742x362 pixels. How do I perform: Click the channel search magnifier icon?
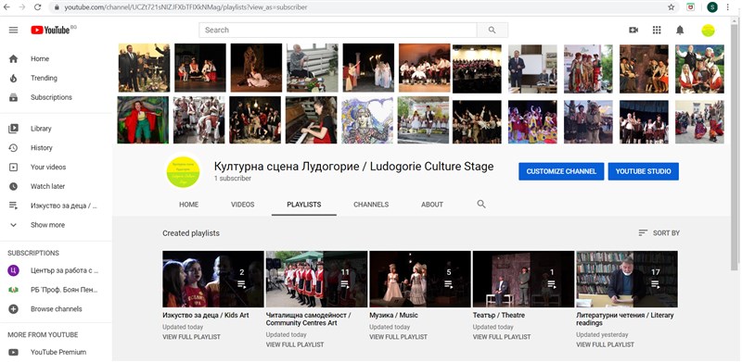(x=481, y=205)
